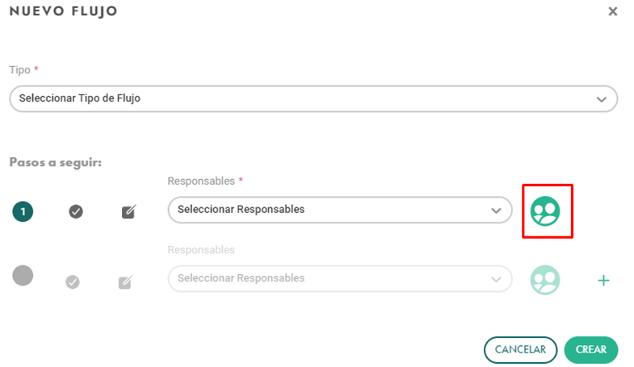Click the edit pencil icon in step 1
The width and height of the screenshot is (634, 367).
pos(129,211)
